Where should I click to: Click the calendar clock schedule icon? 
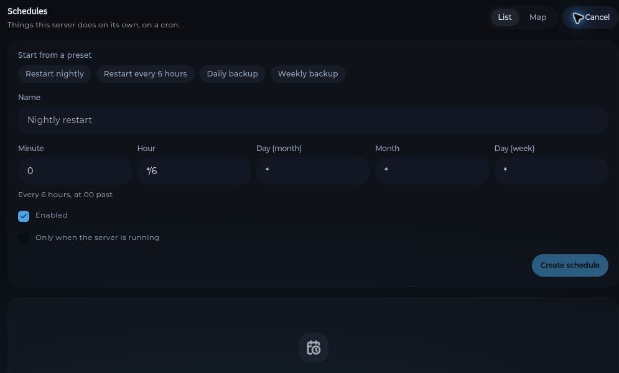[314, 348]
